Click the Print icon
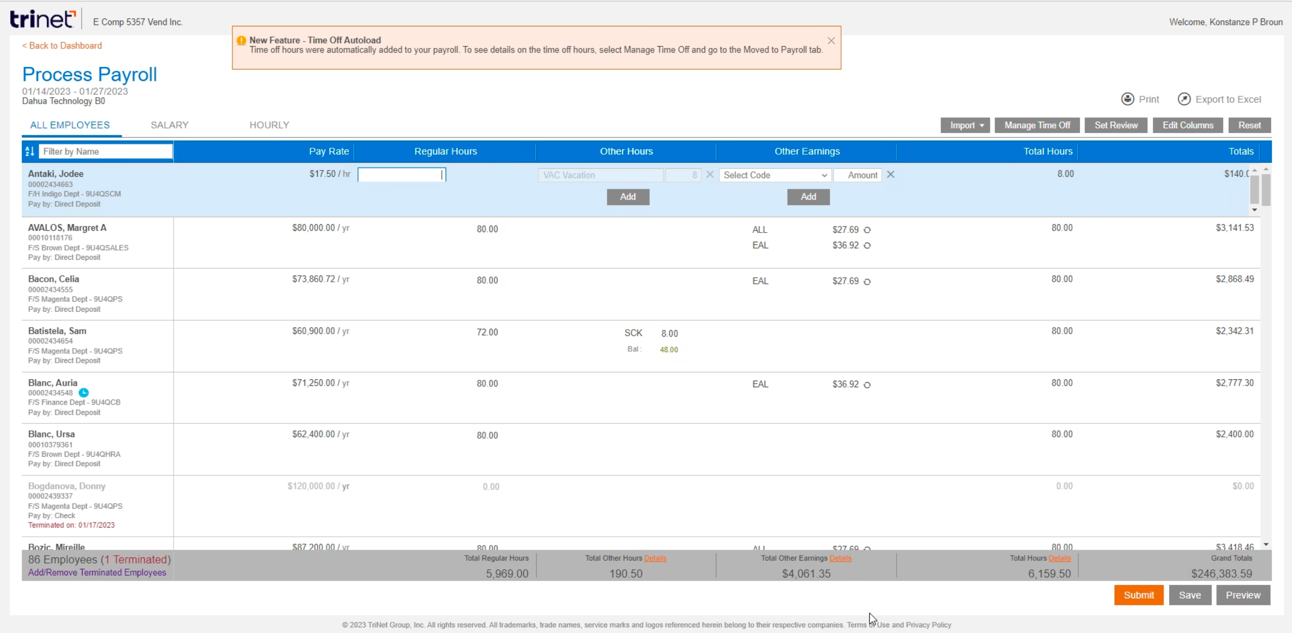The image size is (1292, 633). point(1128,99)
